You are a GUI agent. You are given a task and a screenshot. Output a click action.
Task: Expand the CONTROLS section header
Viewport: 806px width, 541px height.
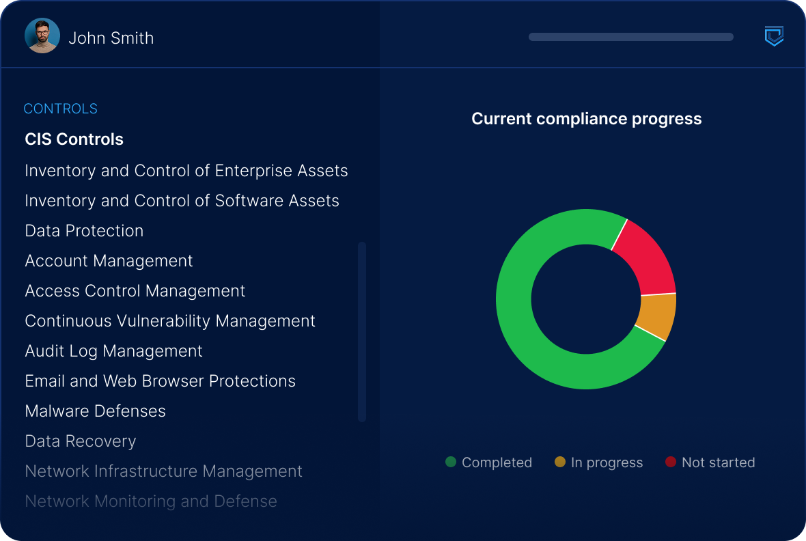coord(60,108)
